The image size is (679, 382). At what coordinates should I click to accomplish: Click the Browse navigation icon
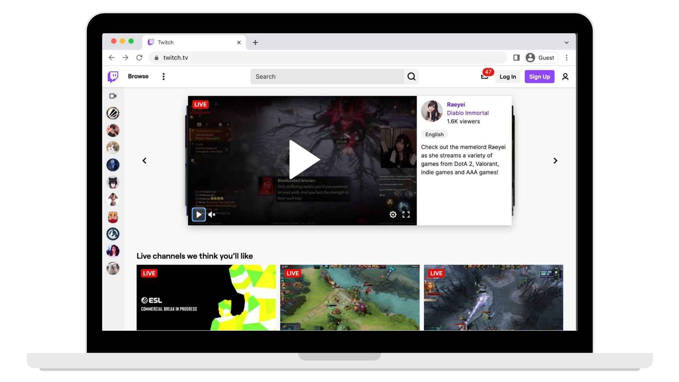click(x=138, y=76)
